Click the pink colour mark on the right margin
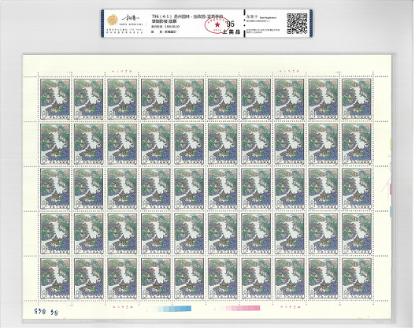This screenshot has width=415, height=330. click(390, 189)
